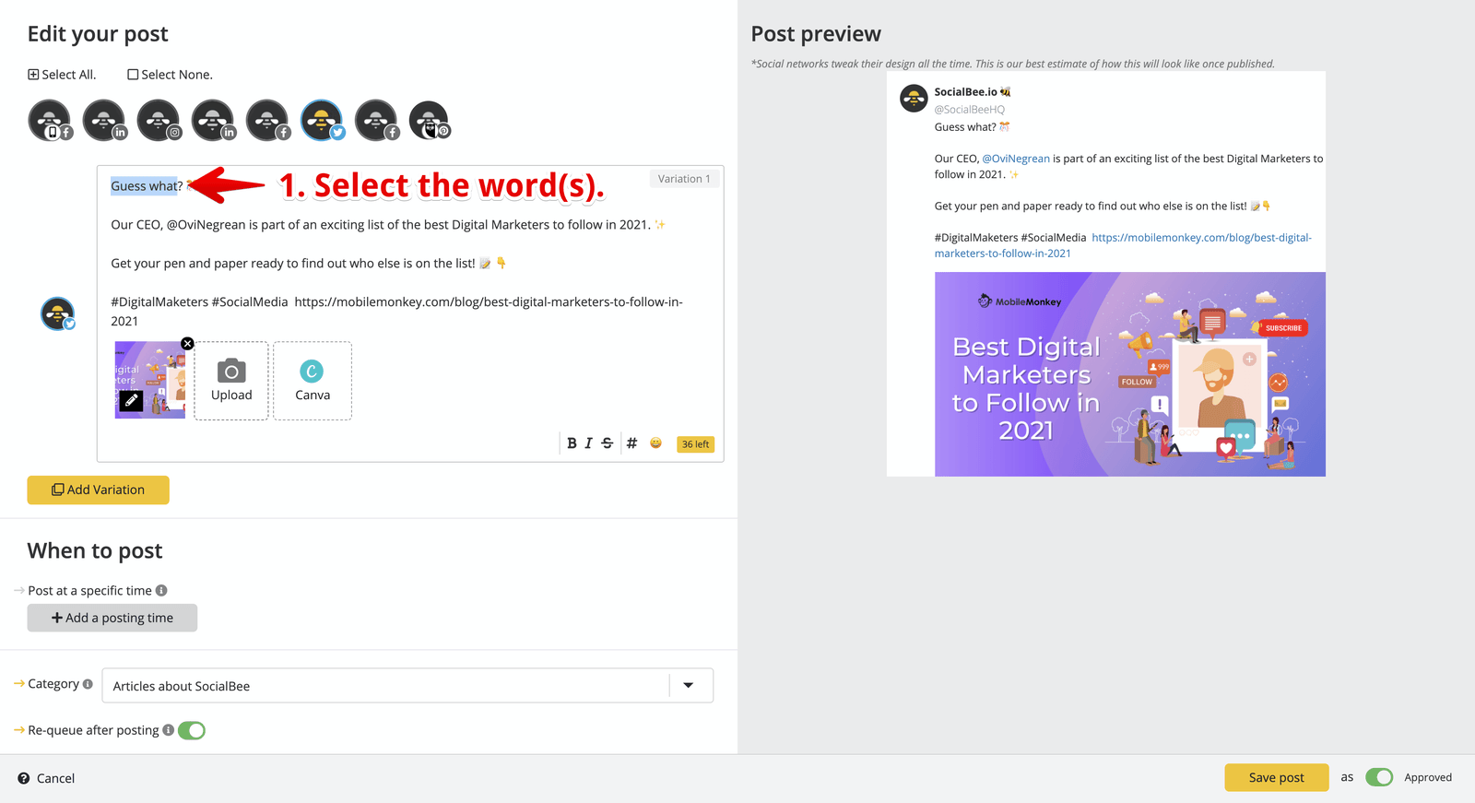This screenshot has width=1475, height=803.
Task: Open the Canva image editor
Action: point(312,380)
